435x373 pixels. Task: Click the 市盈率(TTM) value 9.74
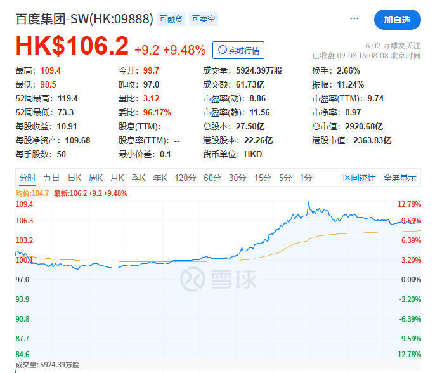(x=375, y=98)
